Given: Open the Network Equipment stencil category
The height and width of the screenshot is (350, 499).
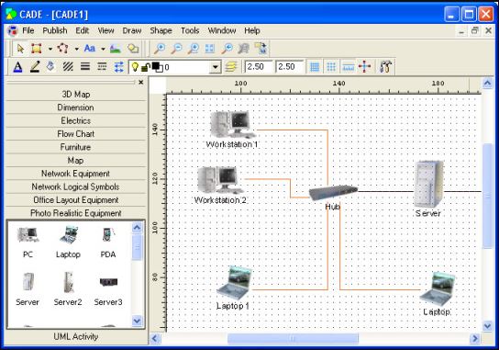Looking at the screenshot, I should click(x=75, y=174).
